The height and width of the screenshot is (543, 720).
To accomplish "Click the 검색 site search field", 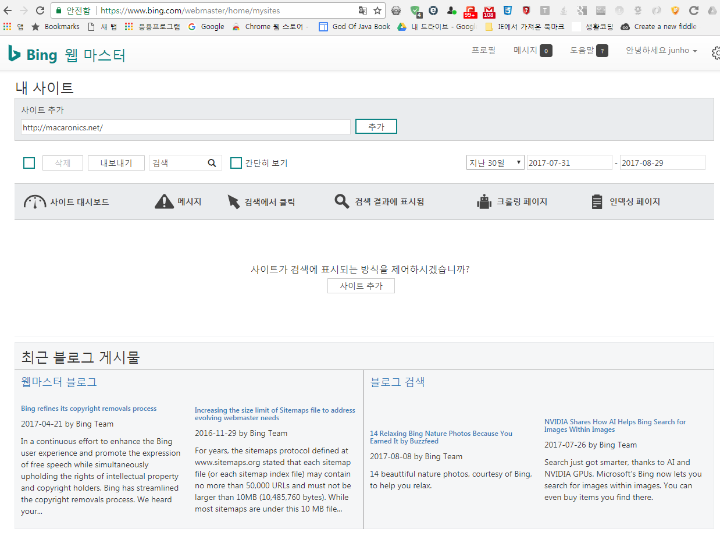I will [178, 163].
